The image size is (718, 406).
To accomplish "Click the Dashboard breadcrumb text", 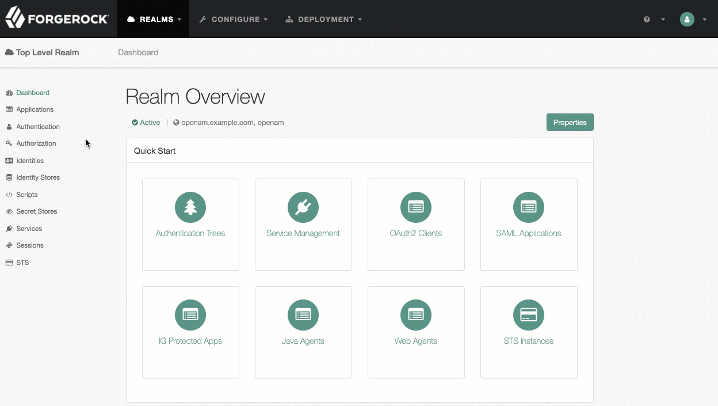I will coord(138,52).
